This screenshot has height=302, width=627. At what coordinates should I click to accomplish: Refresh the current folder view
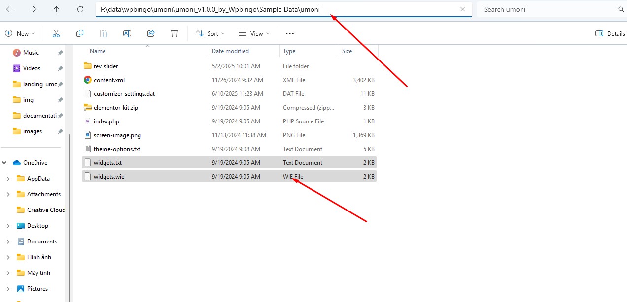tap(80, 9)
